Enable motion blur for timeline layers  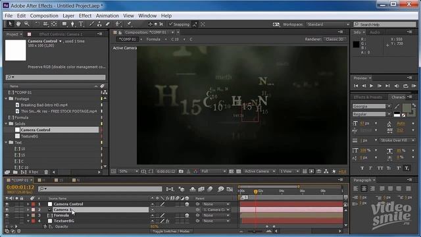click(210, 189)
